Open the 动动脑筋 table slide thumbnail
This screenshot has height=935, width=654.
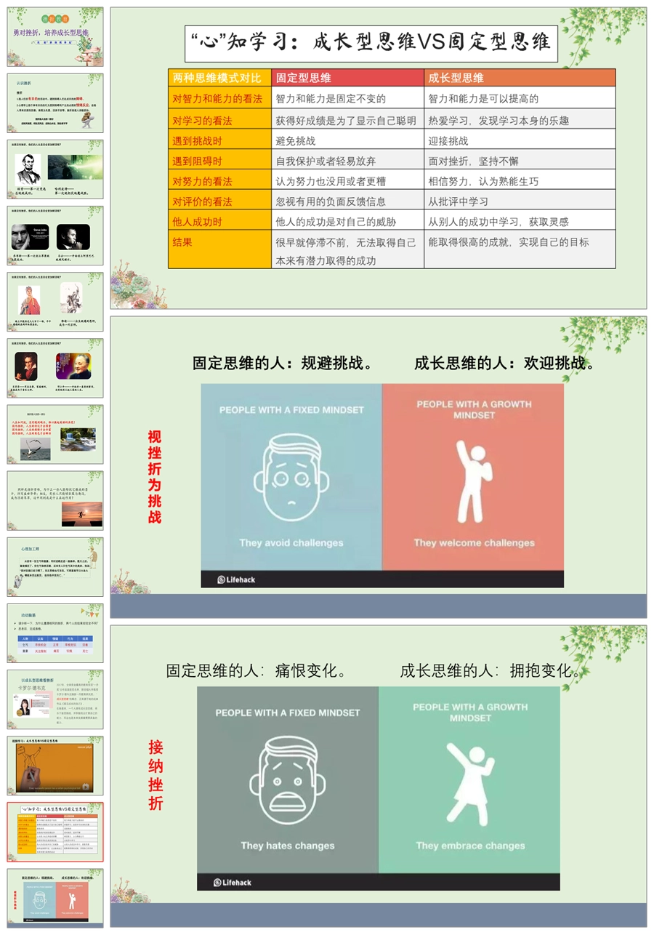(x=55, y=633)
